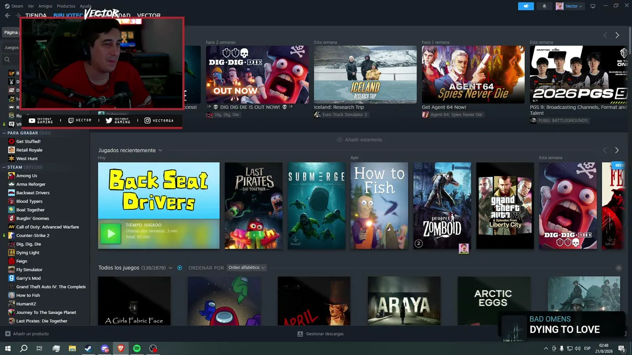
Task: Open Task View on the taskbar
Action: [x=39, y=349]
